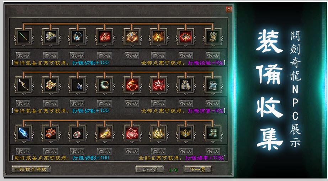This screenshot has width=328, height=181.
Task: Claim the 一阶称号领取 title reward
Action: click(x=31, y=169)
